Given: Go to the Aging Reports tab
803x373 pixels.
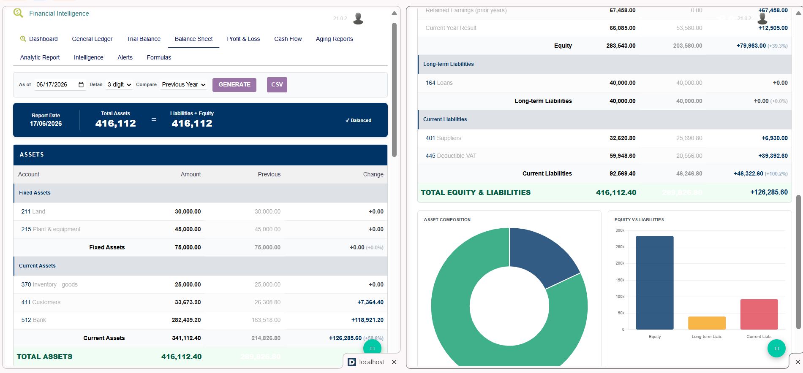Looking at the screenshot, I should click(334, 39).
